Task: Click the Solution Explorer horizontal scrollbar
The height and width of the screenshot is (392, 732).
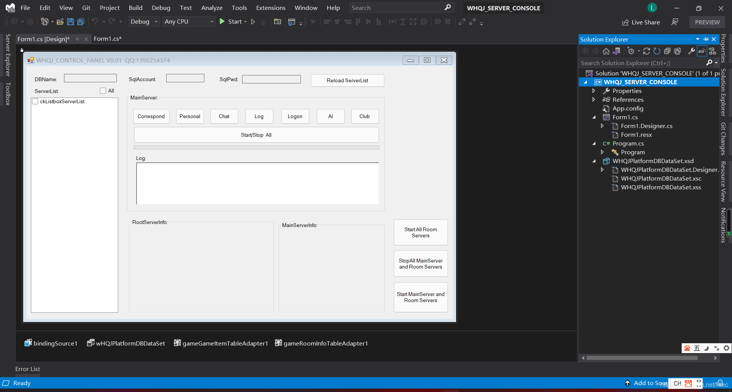Action: [x=642, y=358]
